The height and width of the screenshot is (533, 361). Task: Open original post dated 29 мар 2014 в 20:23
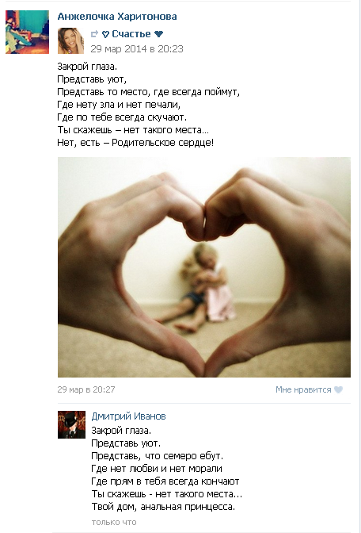pos(137,49)
